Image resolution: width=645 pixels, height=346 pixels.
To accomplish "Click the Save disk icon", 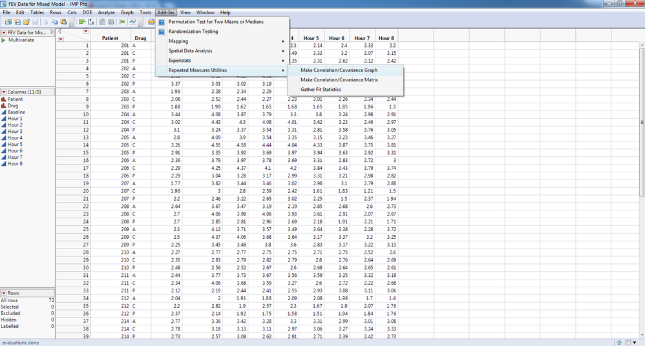I will click(x=35, y=22).
